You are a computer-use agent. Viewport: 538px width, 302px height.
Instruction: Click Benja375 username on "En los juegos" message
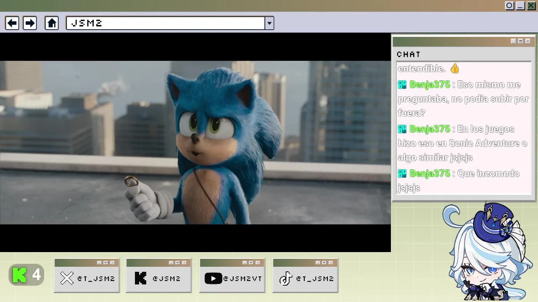pyautogui.click(x=430, y=129)
